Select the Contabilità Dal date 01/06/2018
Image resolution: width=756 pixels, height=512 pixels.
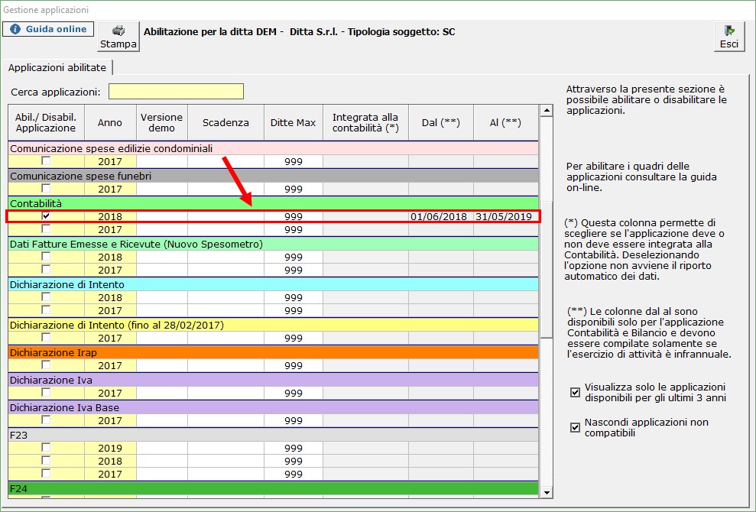coord(439,216)
